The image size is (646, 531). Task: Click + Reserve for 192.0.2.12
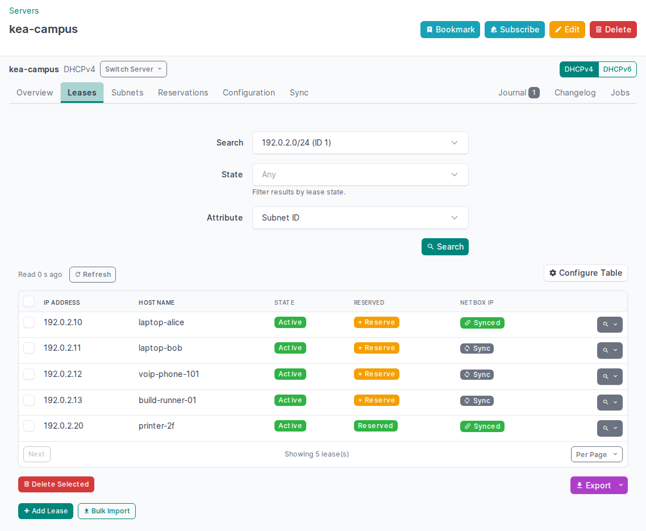pos(376,374)
